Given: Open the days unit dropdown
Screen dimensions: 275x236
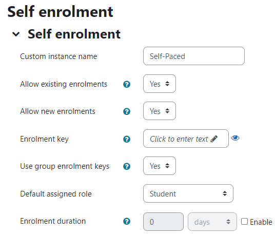Looking at the screenshot, I should 212,222.
